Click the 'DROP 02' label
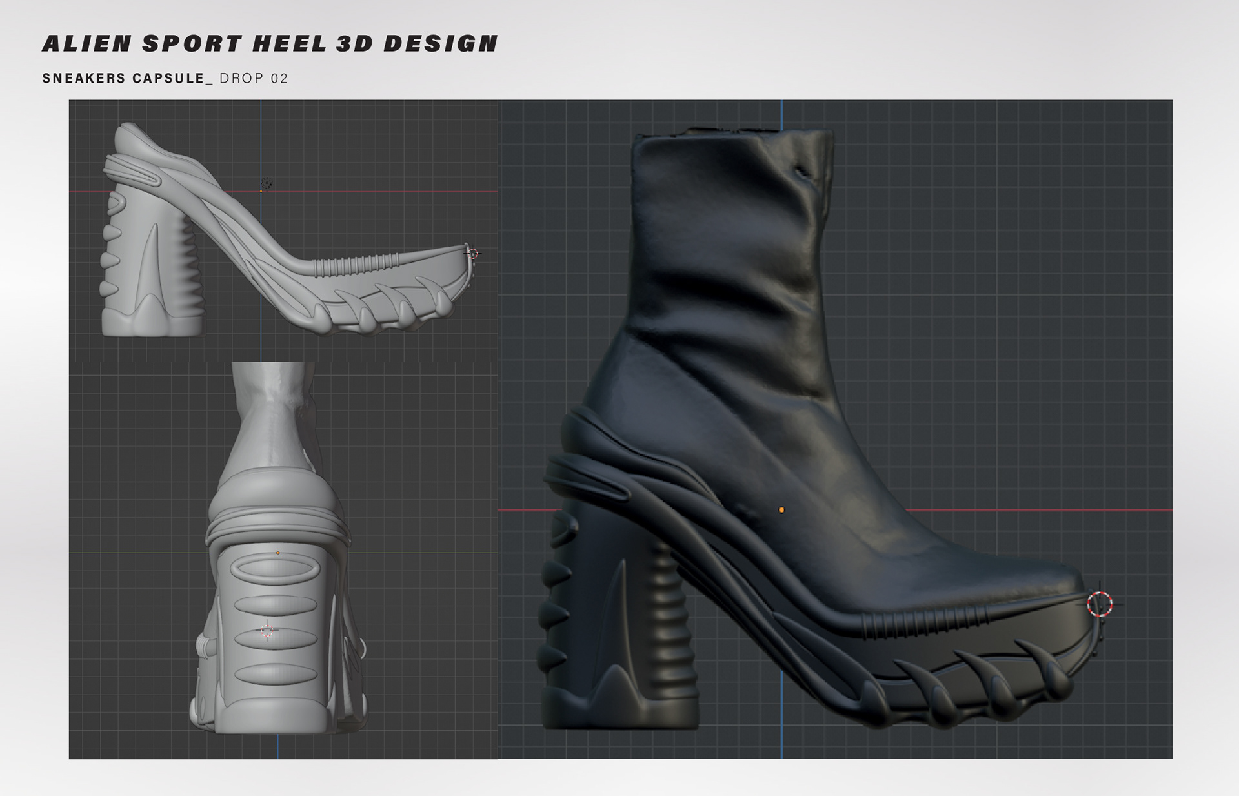 (x=254, y=79)
